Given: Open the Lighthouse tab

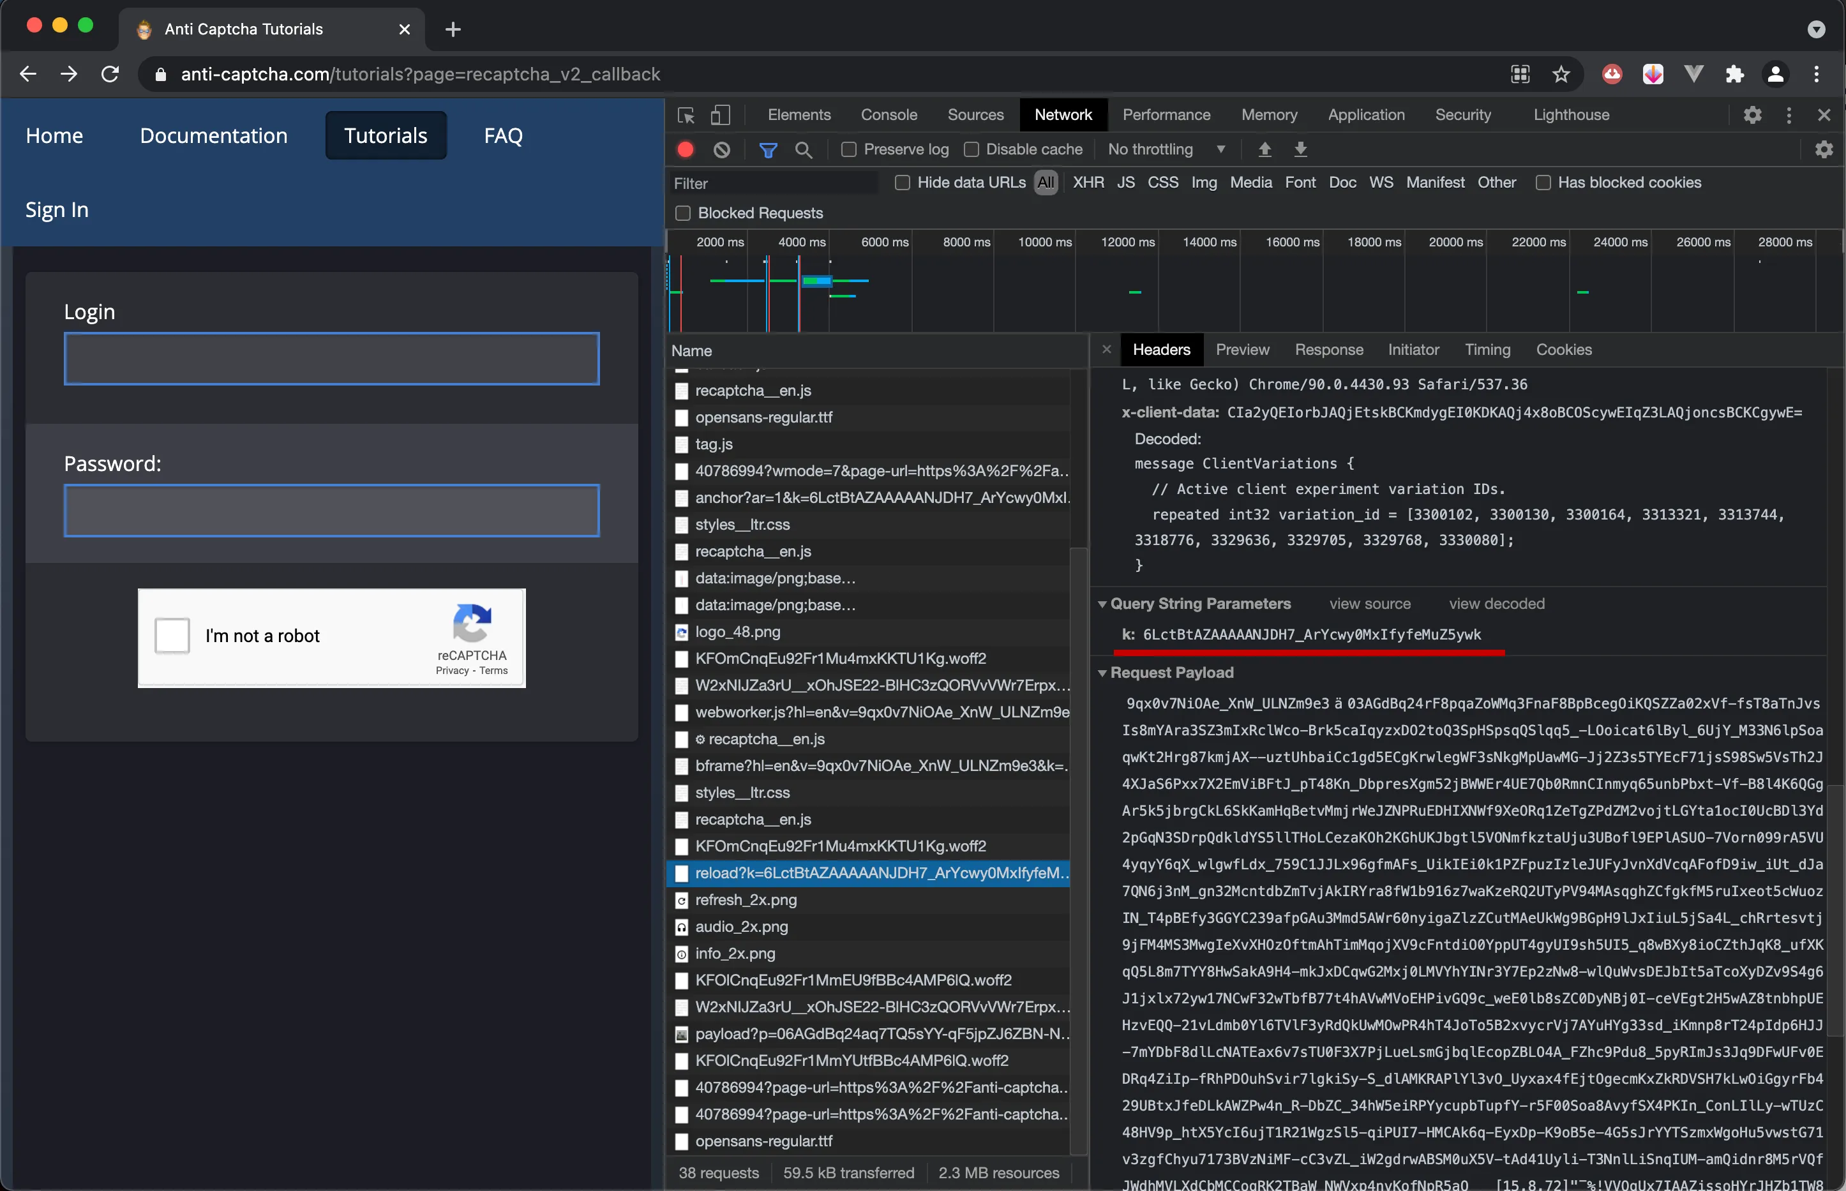Looking at the screenshot, I should coord(1572,116).
